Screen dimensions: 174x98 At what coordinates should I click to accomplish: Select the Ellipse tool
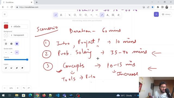click(86, 15)
